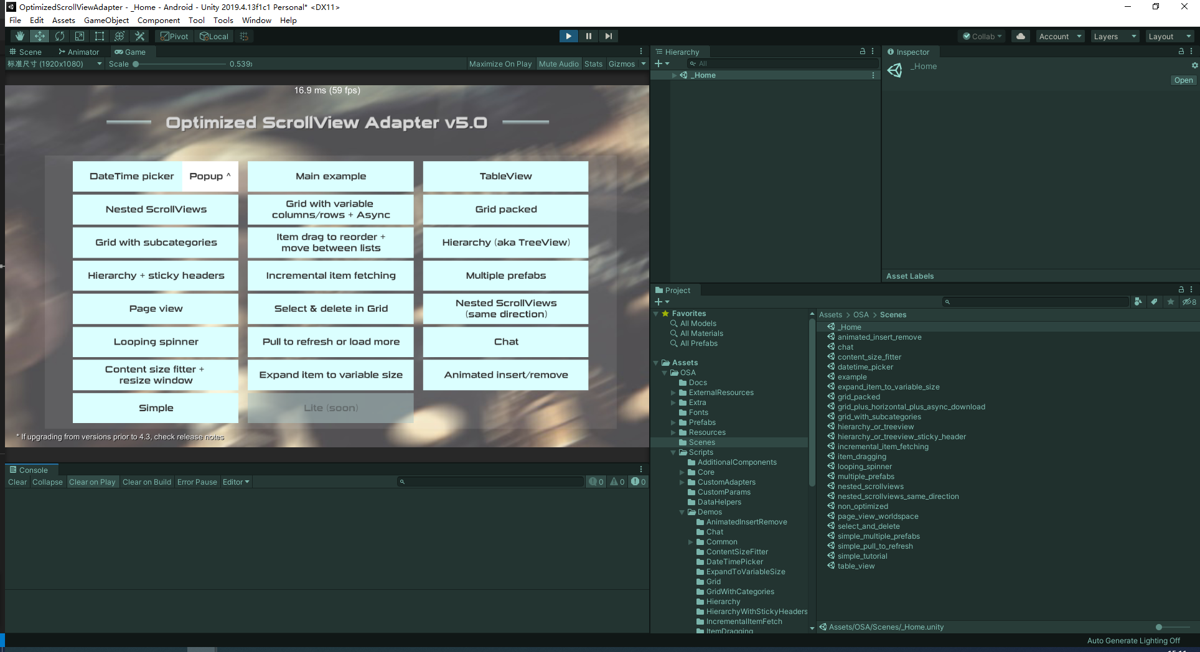Select the Hand tool

point(20,36)
